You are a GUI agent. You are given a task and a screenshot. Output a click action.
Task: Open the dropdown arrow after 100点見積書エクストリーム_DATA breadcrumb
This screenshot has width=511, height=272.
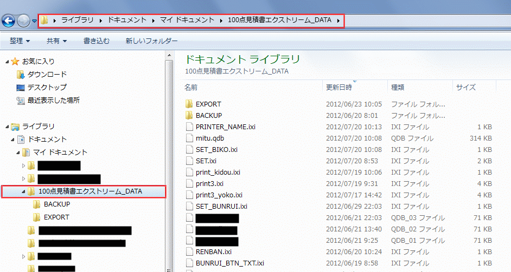coord(338,21)
